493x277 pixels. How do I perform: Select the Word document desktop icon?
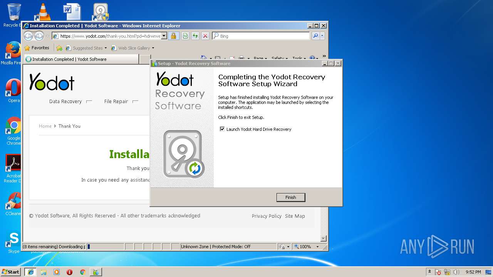(72, 12)
